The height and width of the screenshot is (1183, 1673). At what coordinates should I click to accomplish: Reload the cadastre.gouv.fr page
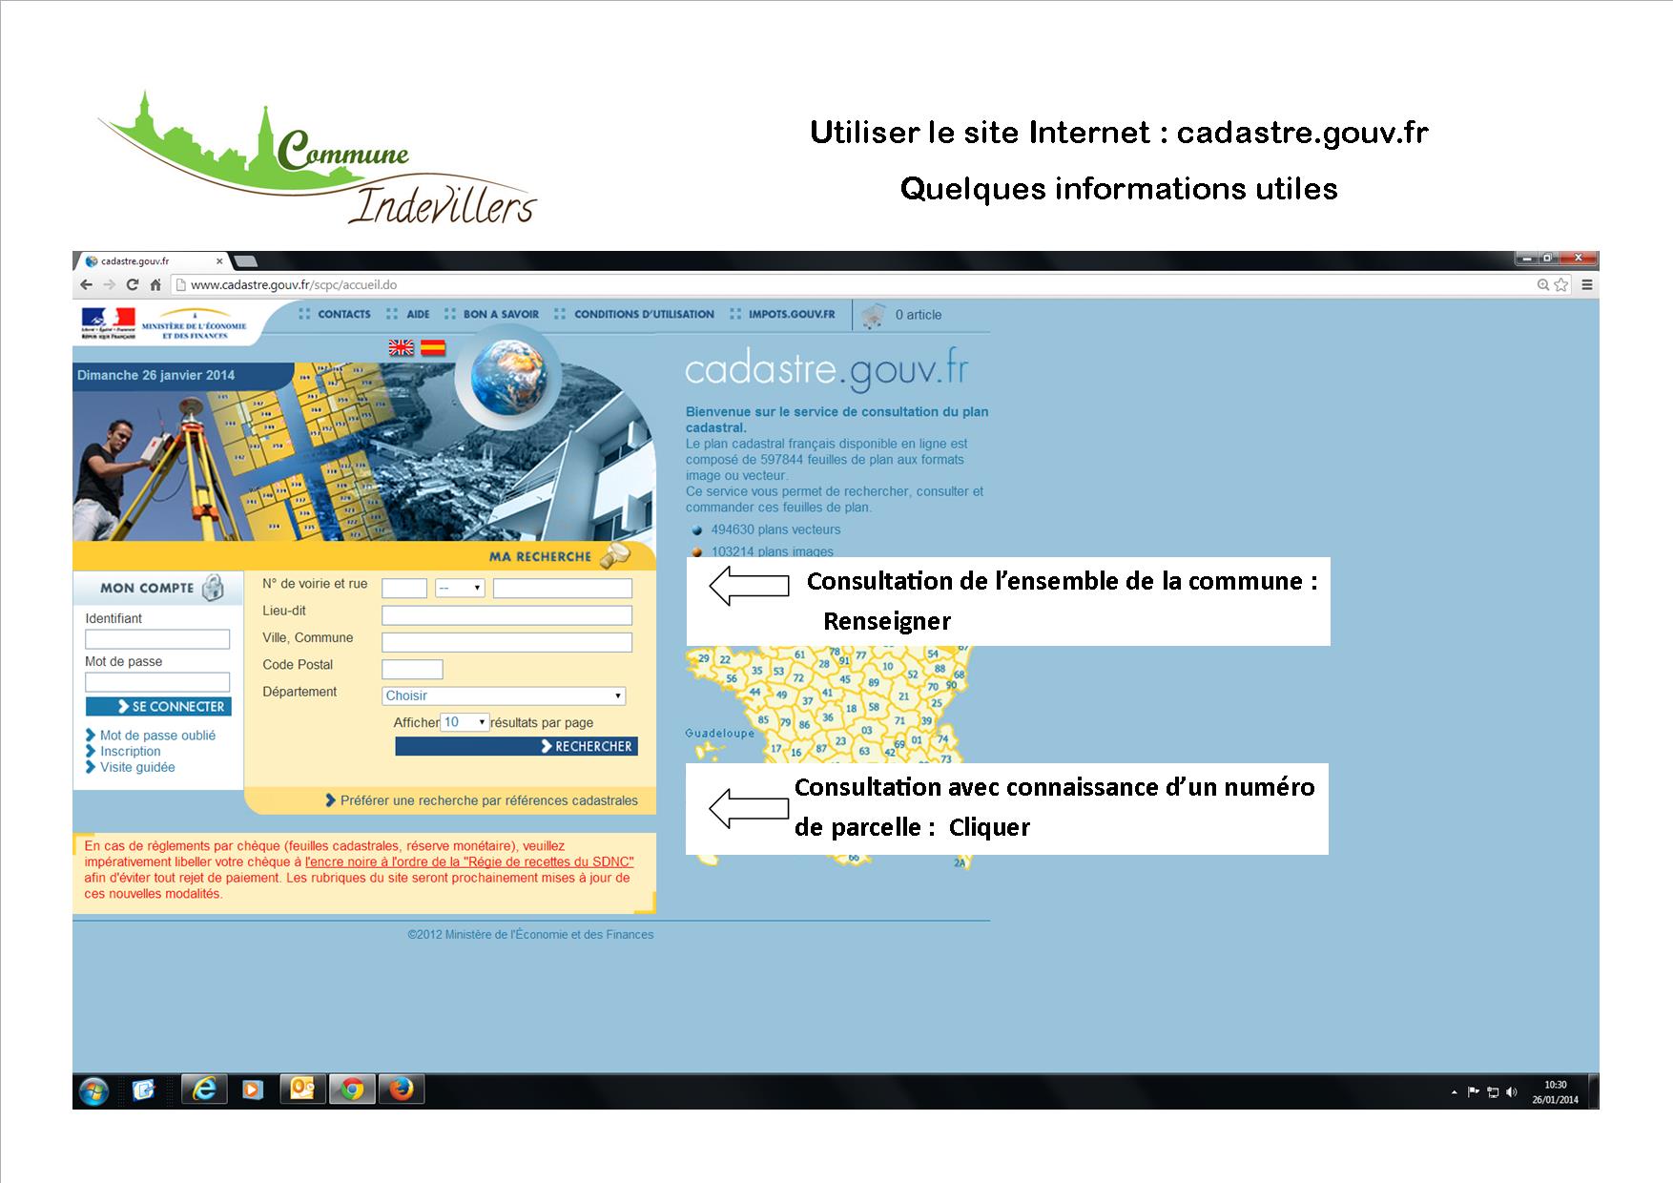coord(133,284)
